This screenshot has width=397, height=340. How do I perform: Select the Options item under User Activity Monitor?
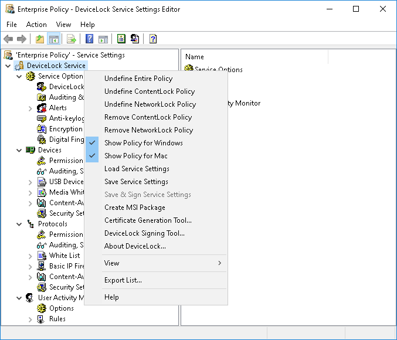click(61, 308)
